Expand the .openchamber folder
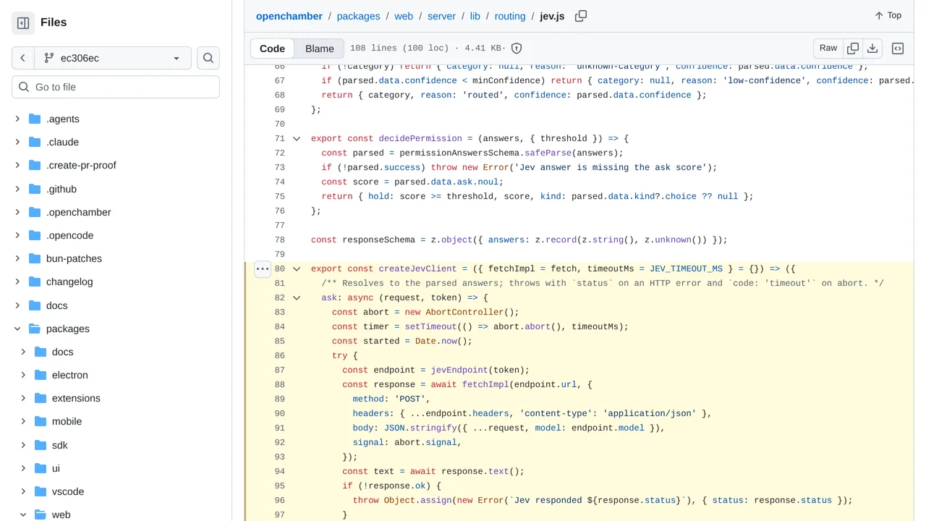926x521 pixels. coord(17,212)
